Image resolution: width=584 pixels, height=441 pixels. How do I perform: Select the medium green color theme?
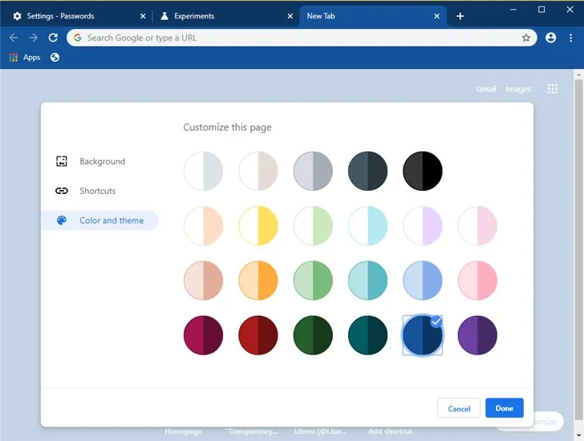[313, 280]
